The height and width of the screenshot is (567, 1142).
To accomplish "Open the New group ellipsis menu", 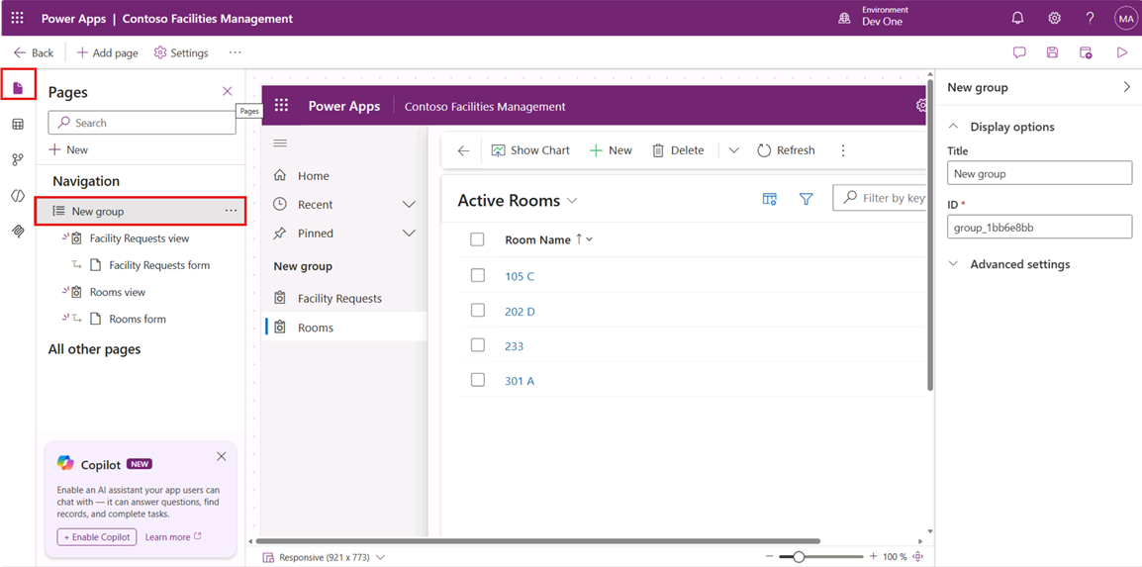I will click(231, 211).
